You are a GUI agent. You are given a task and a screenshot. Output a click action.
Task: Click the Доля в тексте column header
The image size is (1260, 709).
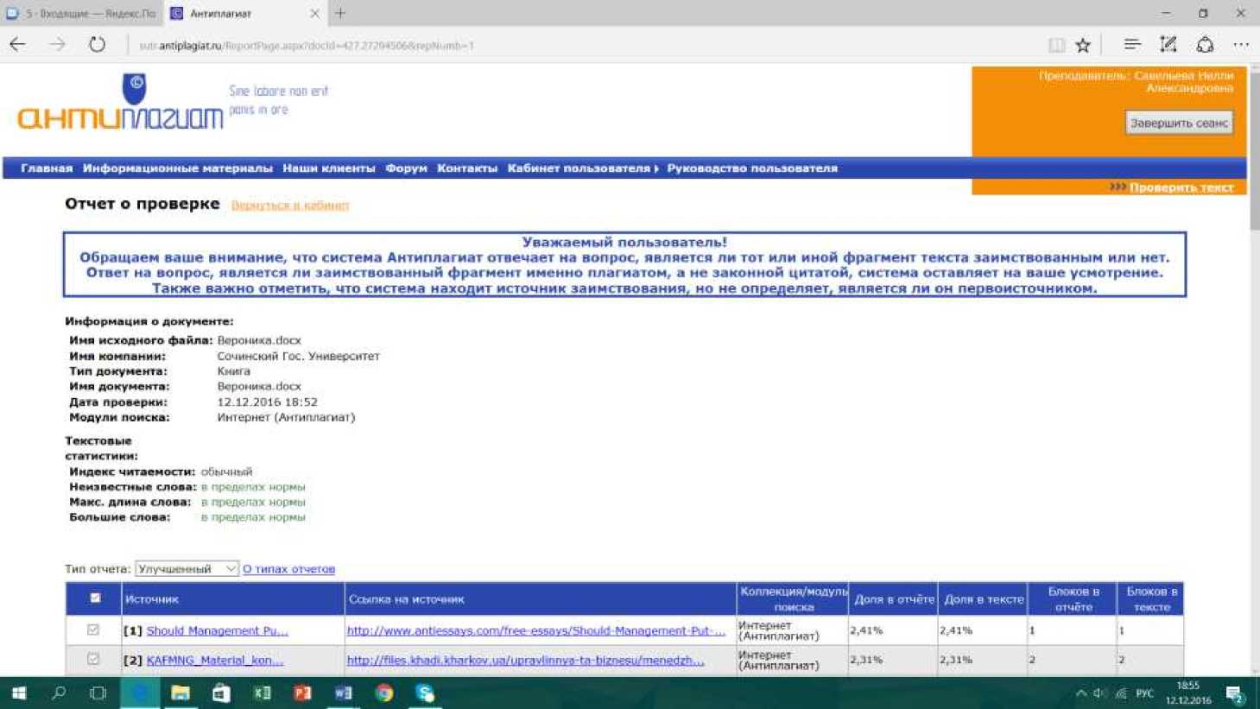coord(984,599)
